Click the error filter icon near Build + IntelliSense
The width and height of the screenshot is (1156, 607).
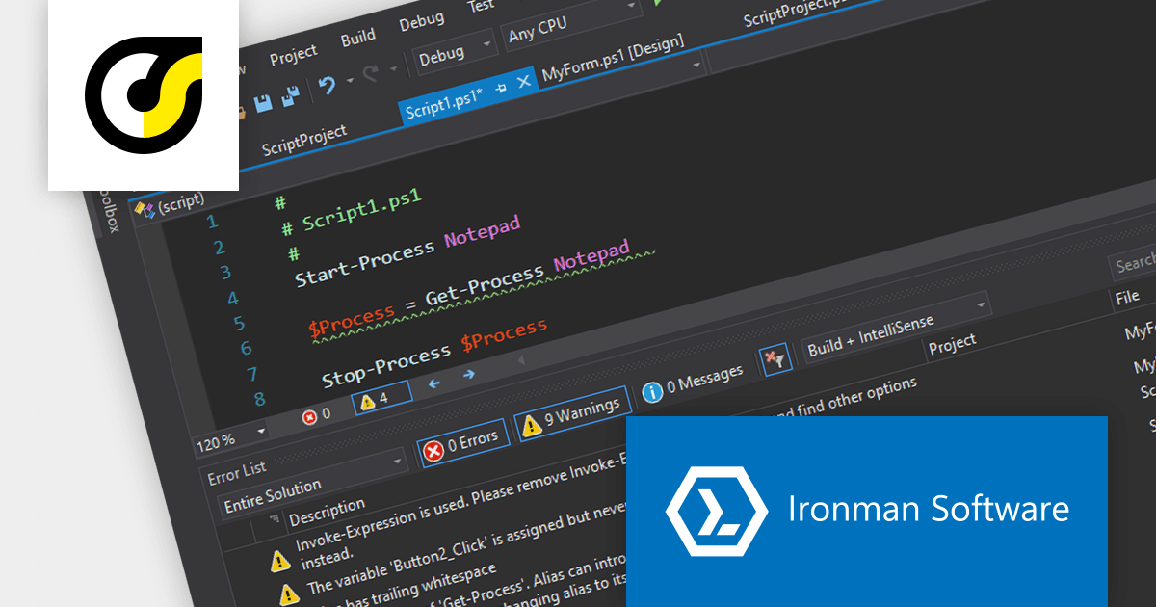pos(775,358)
